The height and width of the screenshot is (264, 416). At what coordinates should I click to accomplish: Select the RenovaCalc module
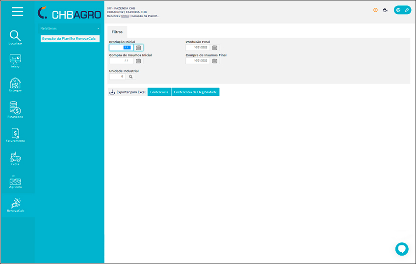pyautogui.click(x=15, y=204)
